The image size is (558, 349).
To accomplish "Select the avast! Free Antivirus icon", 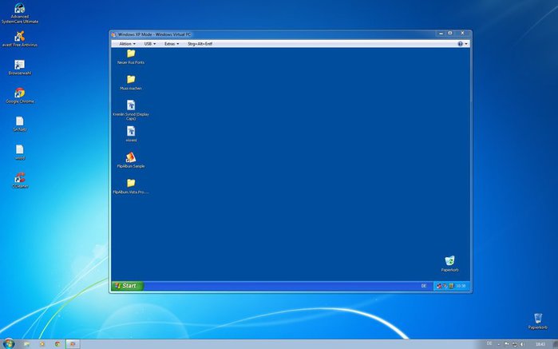I will (x=20, y=39).
